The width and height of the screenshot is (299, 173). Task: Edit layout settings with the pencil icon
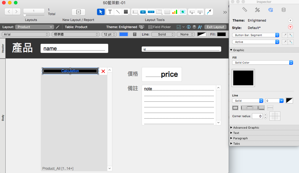58,27
